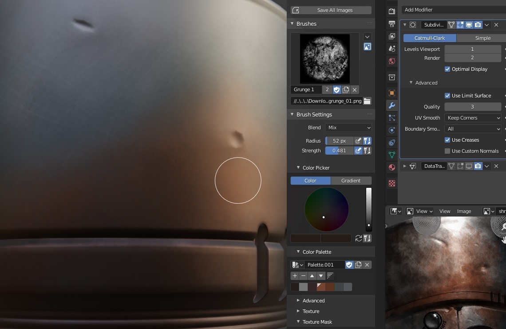Open the Output properties printer icon
506x329 pixels.
[392, 24]
